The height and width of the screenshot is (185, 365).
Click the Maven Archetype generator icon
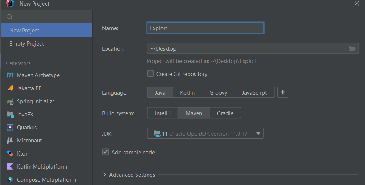pos(10,75)
